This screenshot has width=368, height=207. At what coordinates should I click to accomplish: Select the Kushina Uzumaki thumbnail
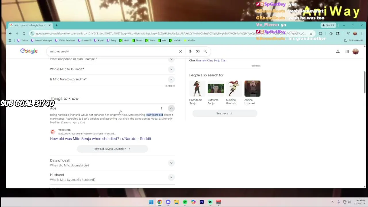(234, 89)
